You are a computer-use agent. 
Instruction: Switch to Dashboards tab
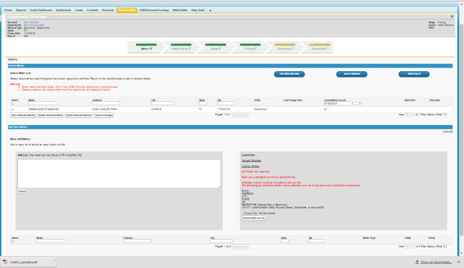click(64, 10)
